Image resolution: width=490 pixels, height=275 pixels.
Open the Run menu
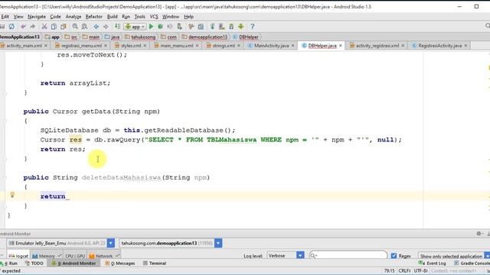point(126,17)
